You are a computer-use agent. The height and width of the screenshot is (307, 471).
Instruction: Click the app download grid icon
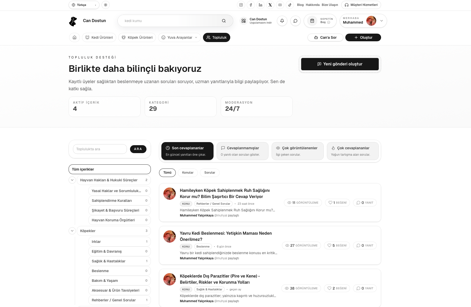[243, 21]
